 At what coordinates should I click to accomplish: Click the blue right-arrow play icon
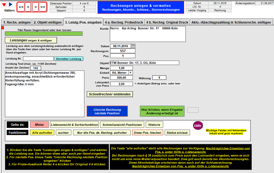click(x=10, y=4)
